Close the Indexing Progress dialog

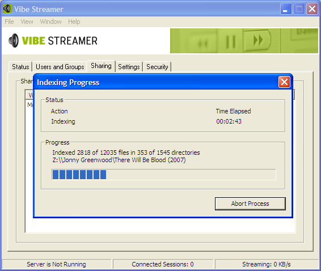[284, 82]
